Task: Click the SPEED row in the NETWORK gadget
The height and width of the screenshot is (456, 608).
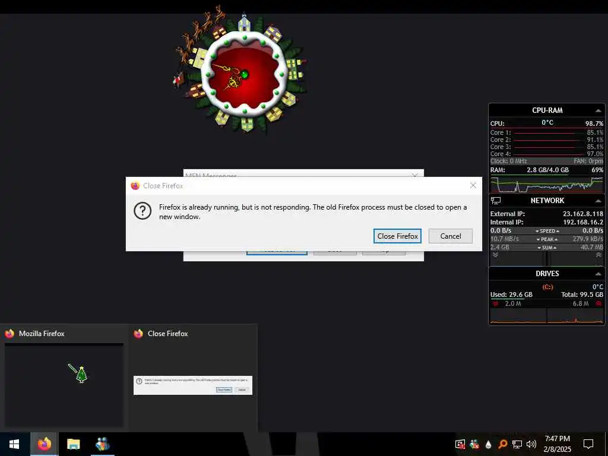Action: click(x=547, y=231)
